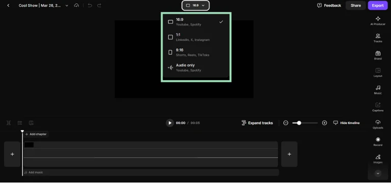
Task: Select the black clip thumbnail in timeline
Action: click(x=29, y=145)
